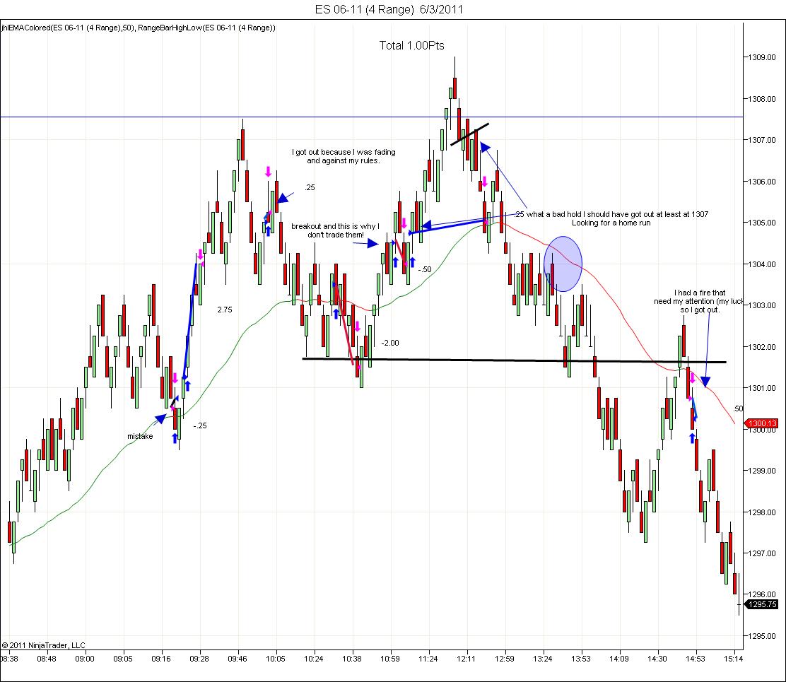Viewport: 786px width, 682px height.
Task: Click the 'what a bad hold' annotation text
Action: (x=612, y=214)
